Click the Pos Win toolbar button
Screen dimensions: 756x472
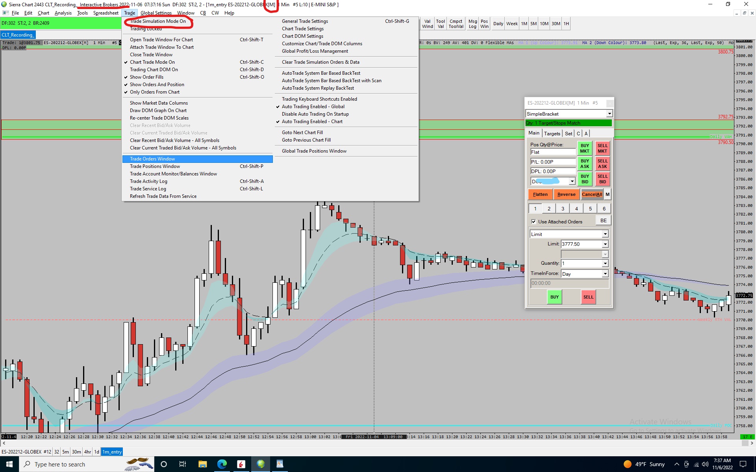[x=484, y=24]
